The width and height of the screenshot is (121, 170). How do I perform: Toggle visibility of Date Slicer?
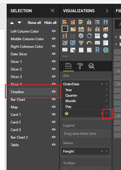pos(54,54)
